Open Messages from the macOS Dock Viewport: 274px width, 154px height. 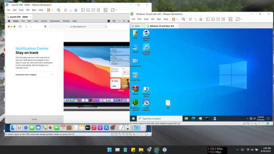click(32, 128)
